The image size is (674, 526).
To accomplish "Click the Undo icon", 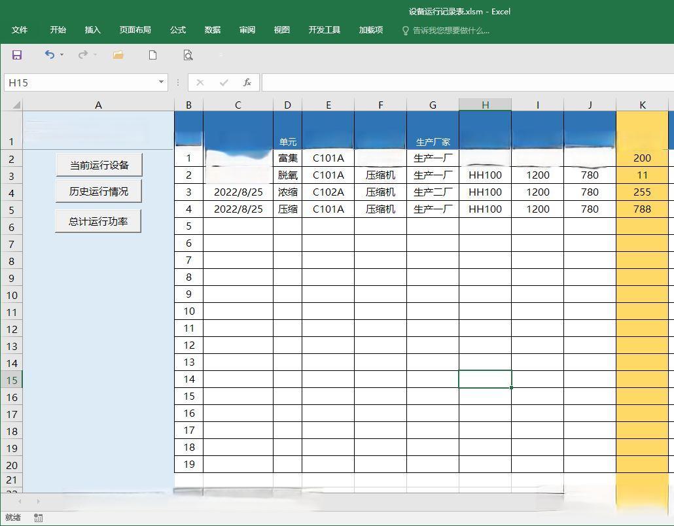I will click(x=48, y=55).
